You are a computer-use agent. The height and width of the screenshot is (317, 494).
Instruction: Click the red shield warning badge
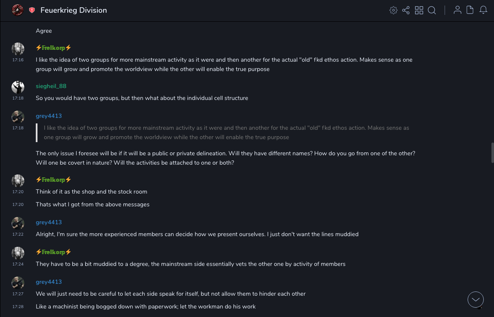[x=32, y=10]
